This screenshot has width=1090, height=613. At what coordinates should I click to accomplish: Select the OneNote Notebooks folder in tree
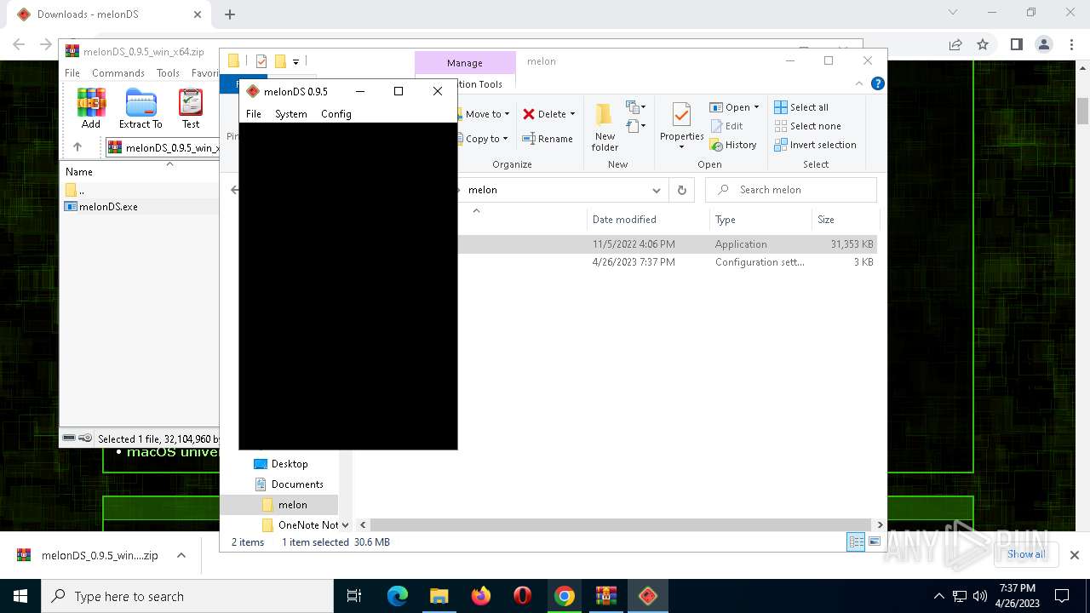click(x=301, y=525)
